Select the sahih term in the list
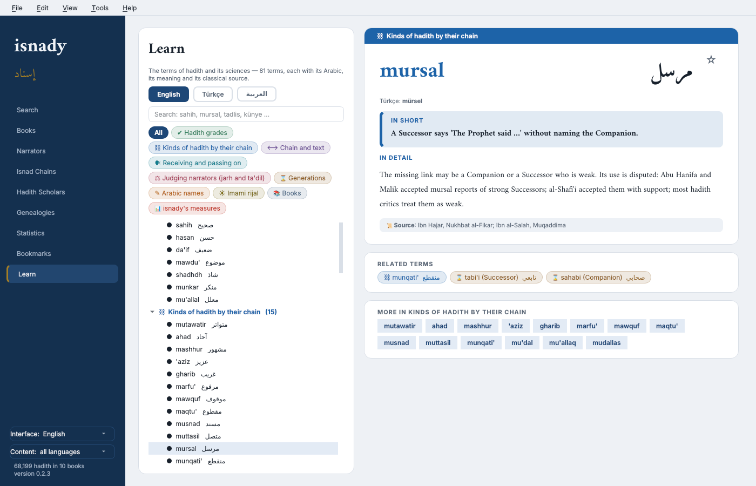 [x=243, y=225]
